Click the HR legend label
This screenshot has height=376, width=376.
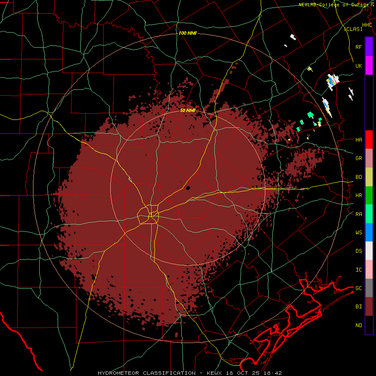tap(358, 196)
